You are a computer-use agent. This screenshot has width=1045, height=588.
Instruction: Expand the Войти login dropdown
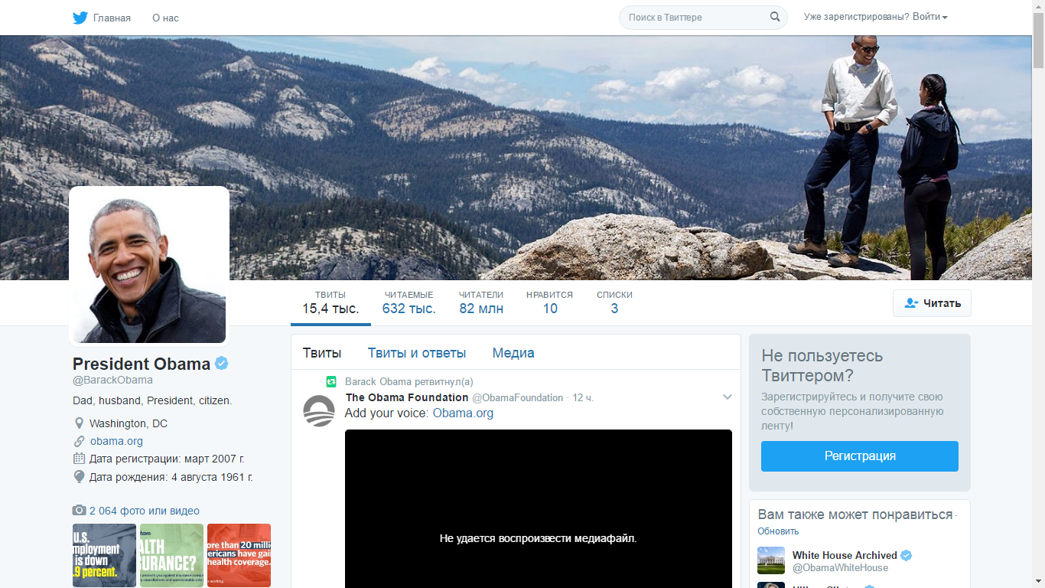tap(929, 17)
